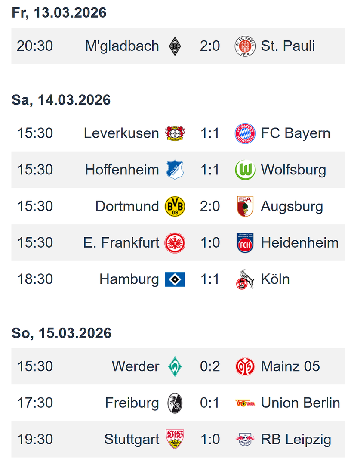
Task: Click the RB Leipzig bulls logo
Action: pos(245,440)
